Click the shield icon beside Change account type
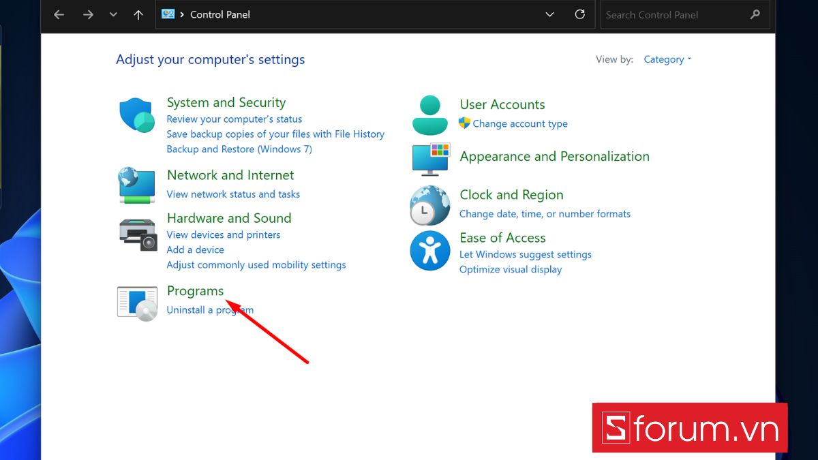Screen dimensions: 818x460 tap(465, 123)
